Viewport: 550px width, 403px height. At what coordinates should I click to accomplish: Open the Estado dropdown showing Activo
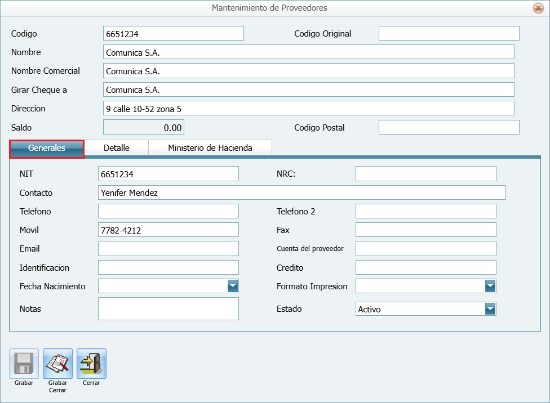click(490, 308)
